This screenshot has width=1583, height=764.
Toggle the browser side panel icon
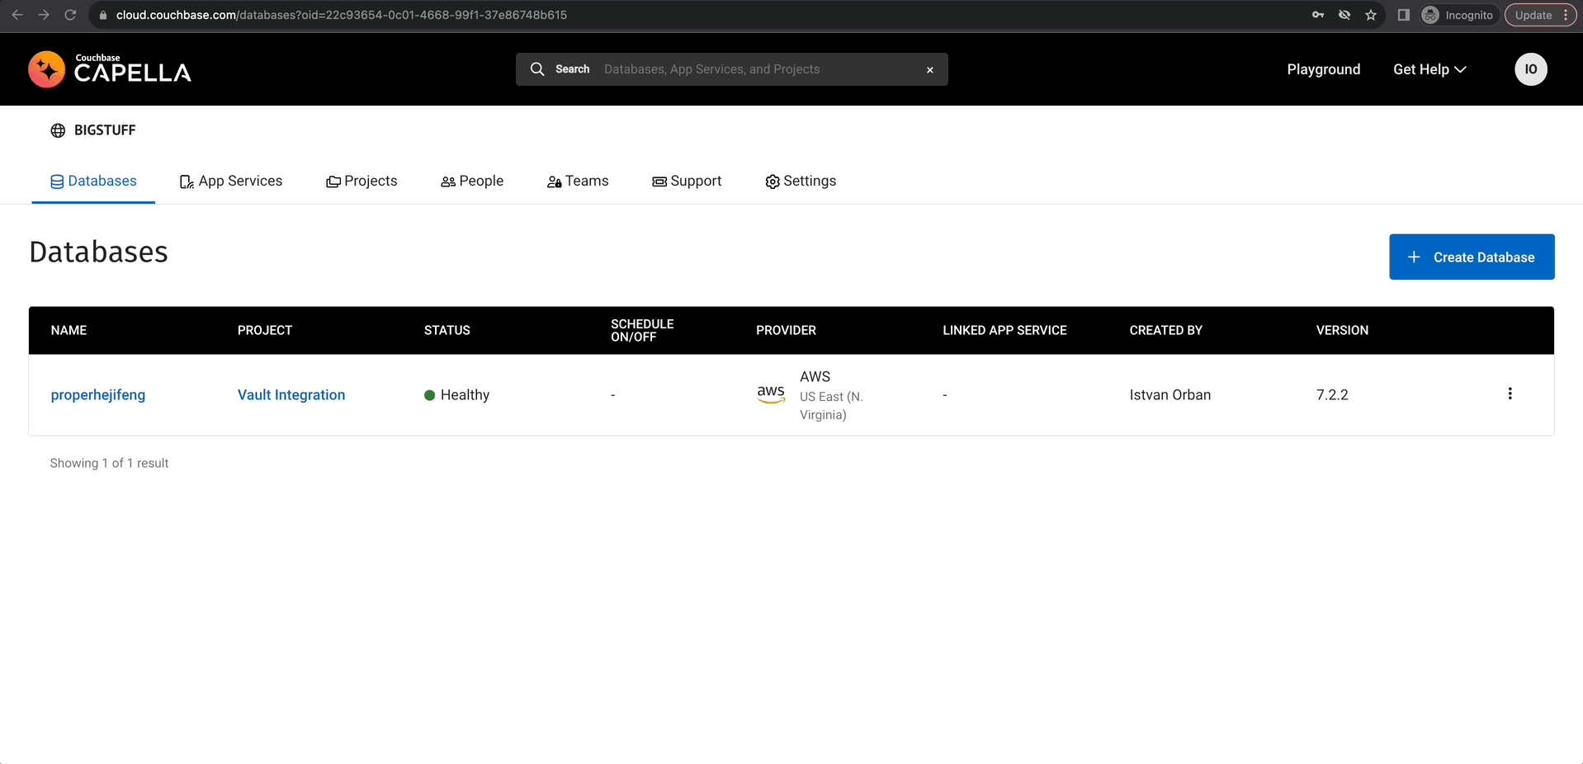tap(1403, 15)
